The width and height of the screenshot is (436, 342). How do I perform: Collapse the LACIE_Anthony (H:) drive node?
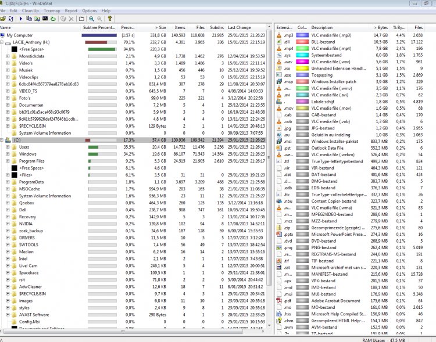pos(2,42)
